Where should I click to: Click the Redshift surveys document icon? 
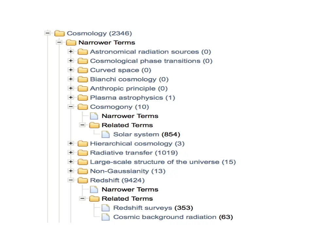pyautogui.click(x=106, y=208)
